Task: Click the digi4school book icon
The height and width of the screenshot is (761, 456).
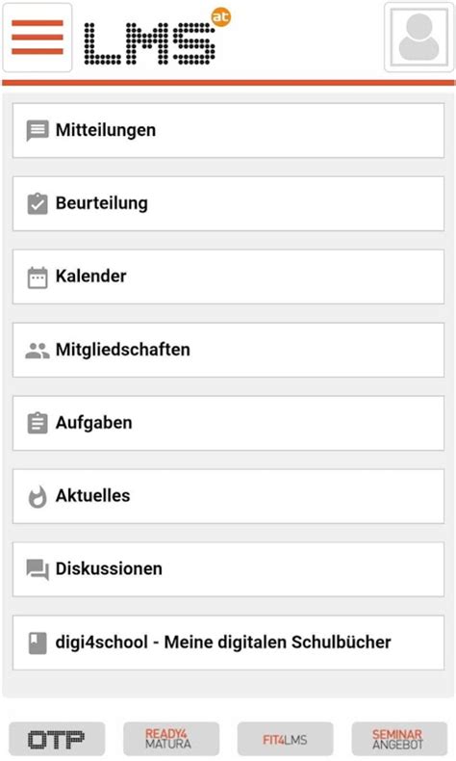Action: click(38, 643)
